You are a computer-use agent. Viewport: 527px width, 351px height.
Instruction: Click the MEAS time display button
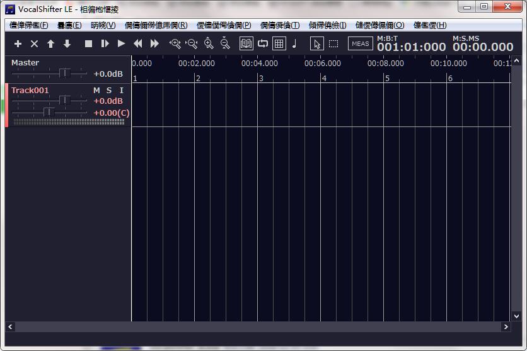coord(361,44)
